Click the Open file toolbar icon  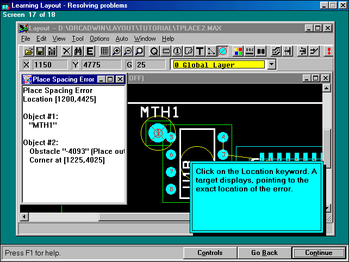(29, 51)
